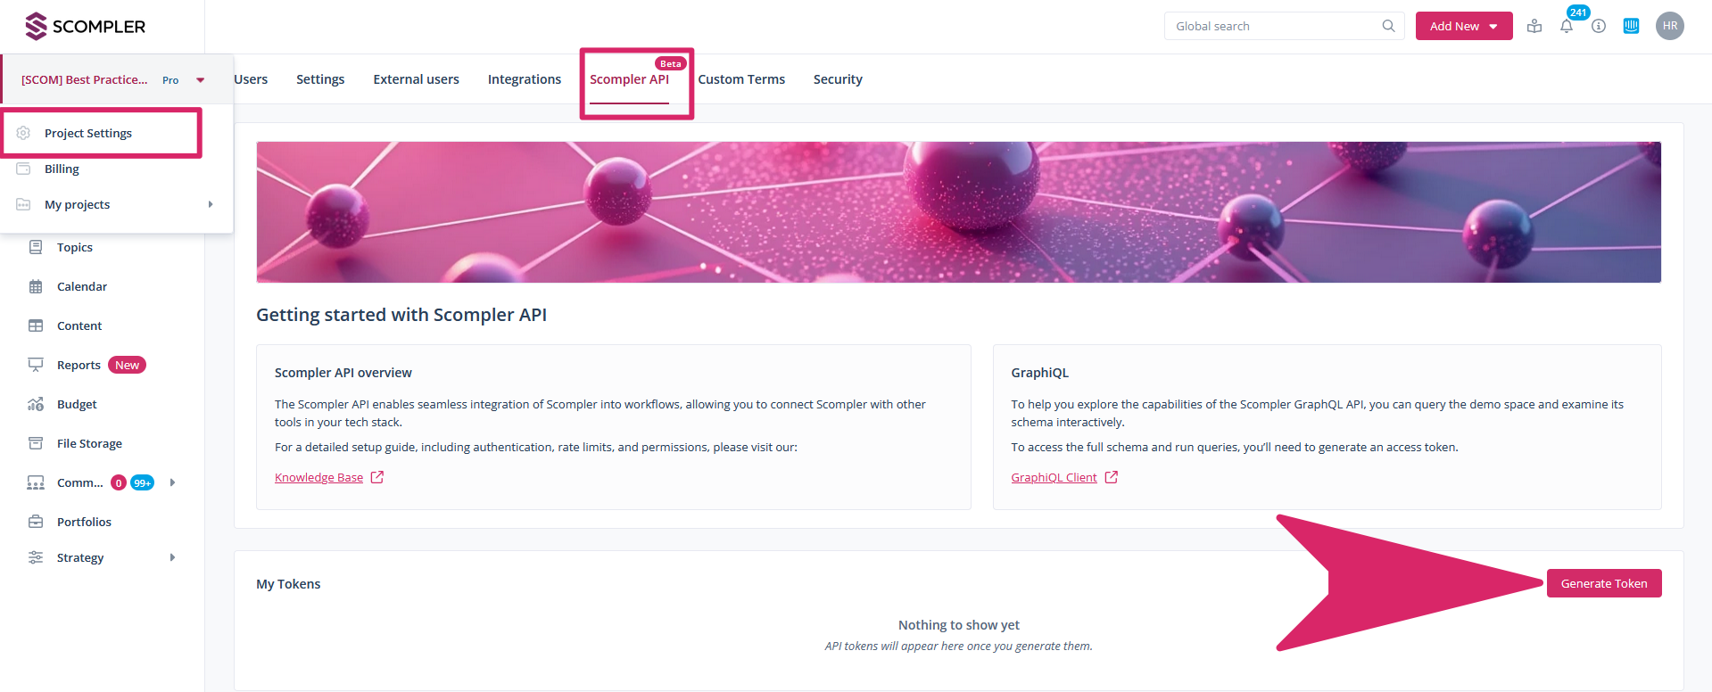Viewport: 1712px width, 692px height.
Task: Expand the My projects submenu
Action: click(x=211, y=204)
